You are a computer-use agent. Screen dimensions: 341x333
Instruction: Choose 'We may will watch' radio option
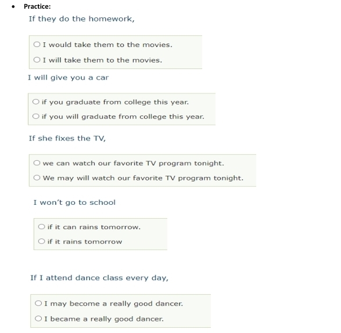37,178
